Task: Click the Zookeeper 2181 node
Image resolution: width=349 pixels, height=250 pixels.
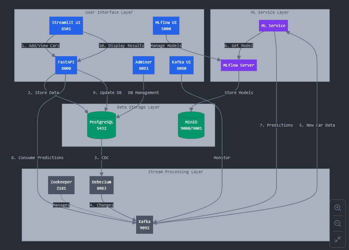Action: point(61,185)
